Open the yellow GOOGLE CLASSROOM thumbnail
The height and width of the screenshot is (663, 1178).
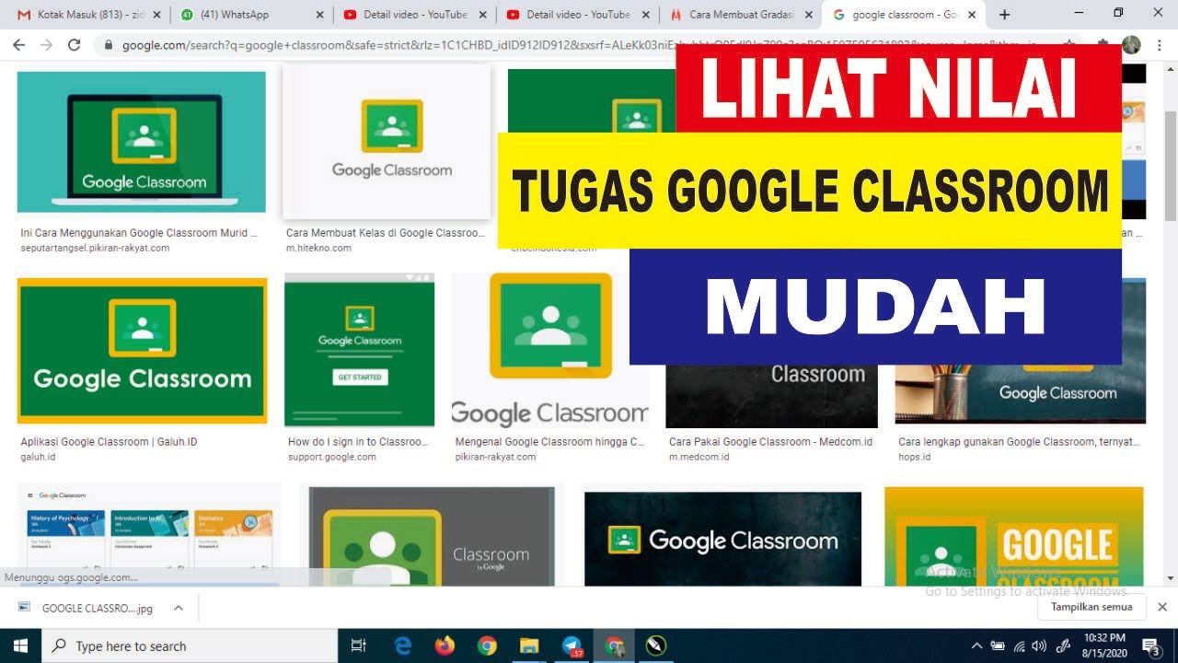[1013, 537]
